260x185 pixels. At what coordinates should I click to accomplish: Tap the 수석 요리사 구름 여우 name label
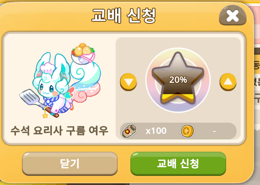click(59, 131)
